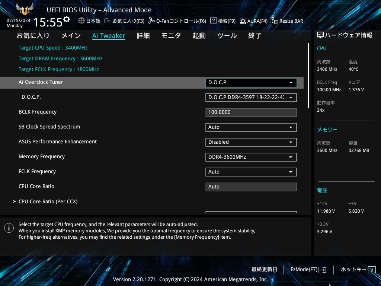This screenshot has height=286, width=381.
Task: Open Ai Overclock Tuner dropdown
Action: pos(251,82)
